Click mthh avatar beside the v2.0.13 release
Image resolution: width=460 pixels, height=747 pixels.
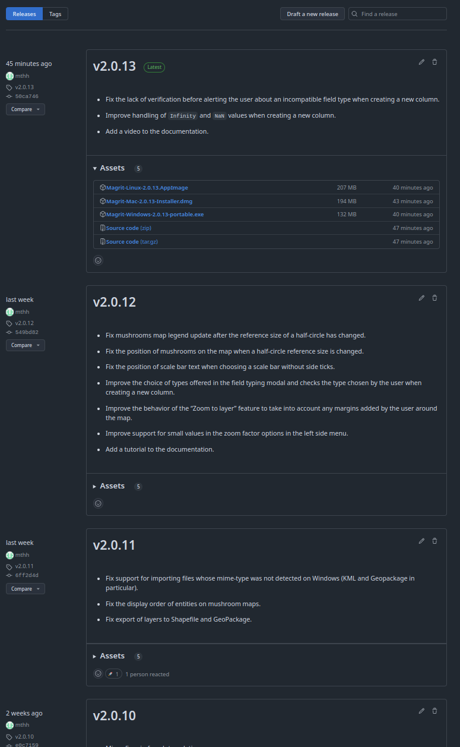(9, 76)
